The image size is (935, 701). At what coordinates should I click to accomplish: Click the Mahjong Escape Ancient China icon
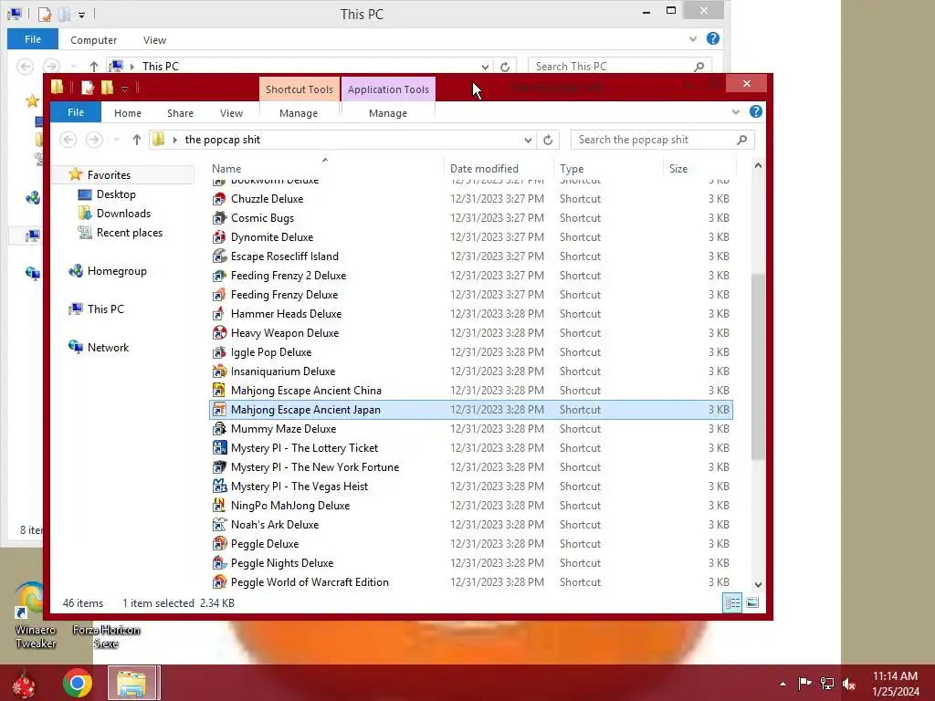(x=219, y=391)
